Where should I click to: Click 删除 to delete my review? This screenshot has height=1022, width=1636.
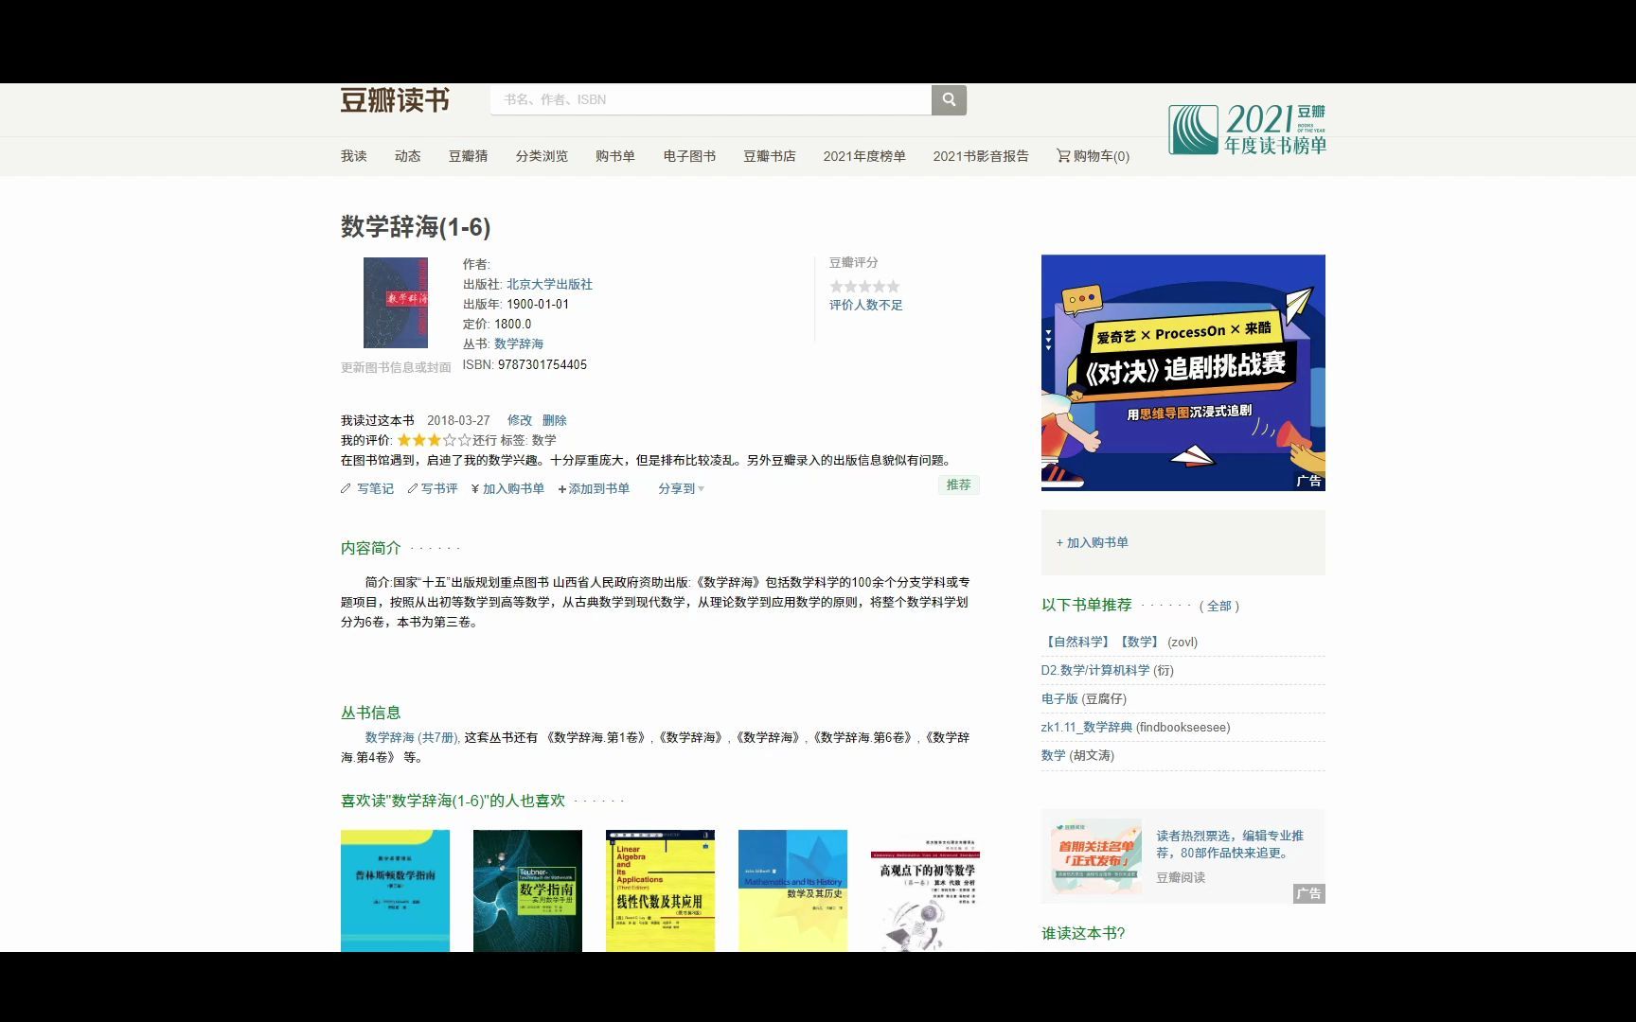(x=555, y=420)
